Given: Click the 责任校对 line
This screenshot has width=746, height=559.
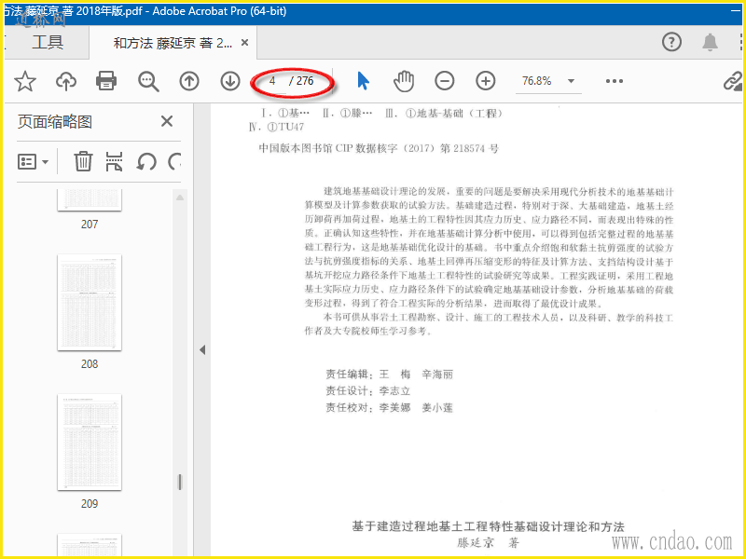Looking at the screenshot, I should point(389,408).
